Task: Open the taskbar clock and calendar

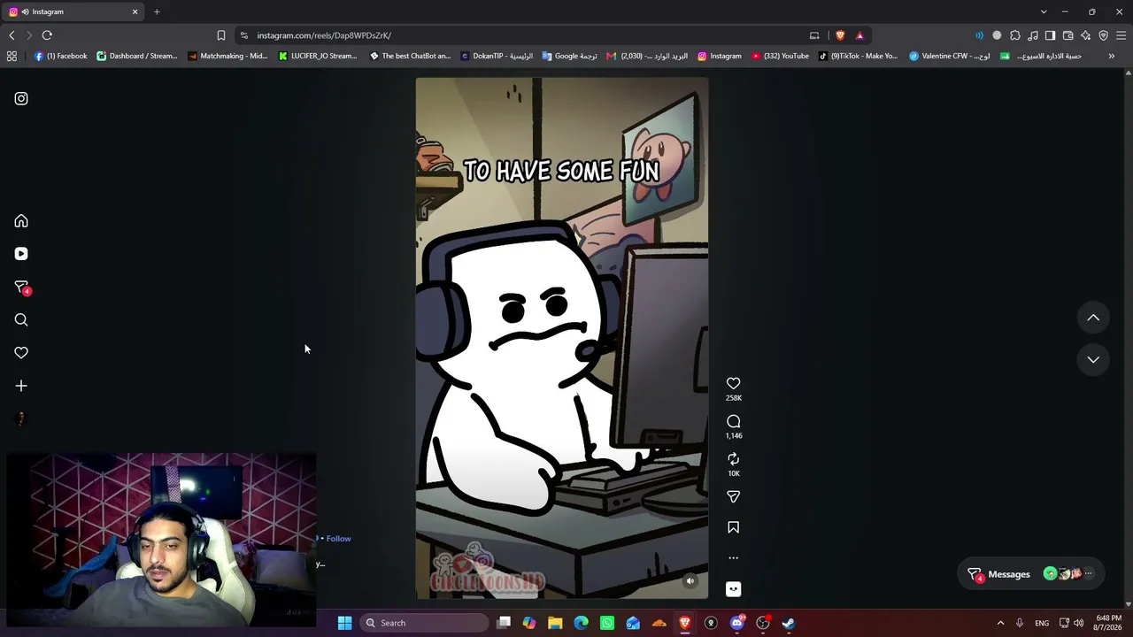Action: tap(1108, 623)
